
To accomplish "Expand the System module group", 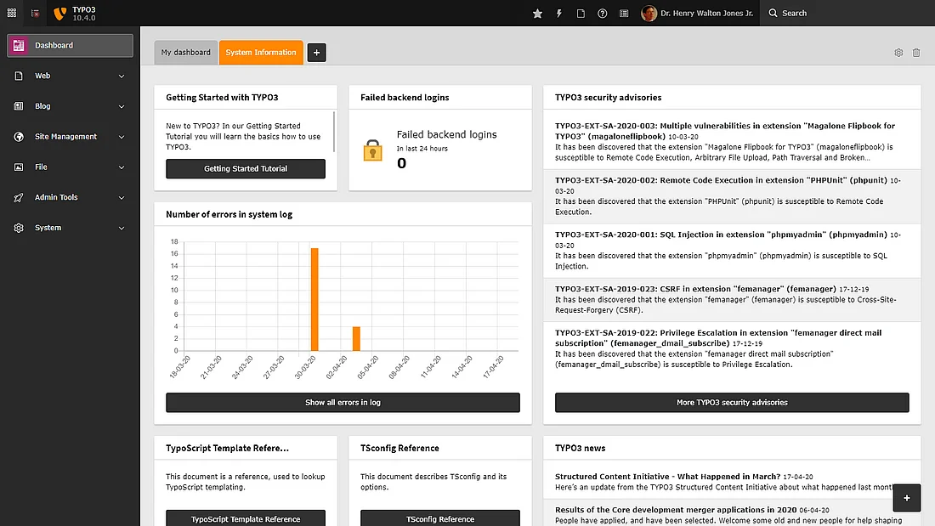I will click(70, 228).
